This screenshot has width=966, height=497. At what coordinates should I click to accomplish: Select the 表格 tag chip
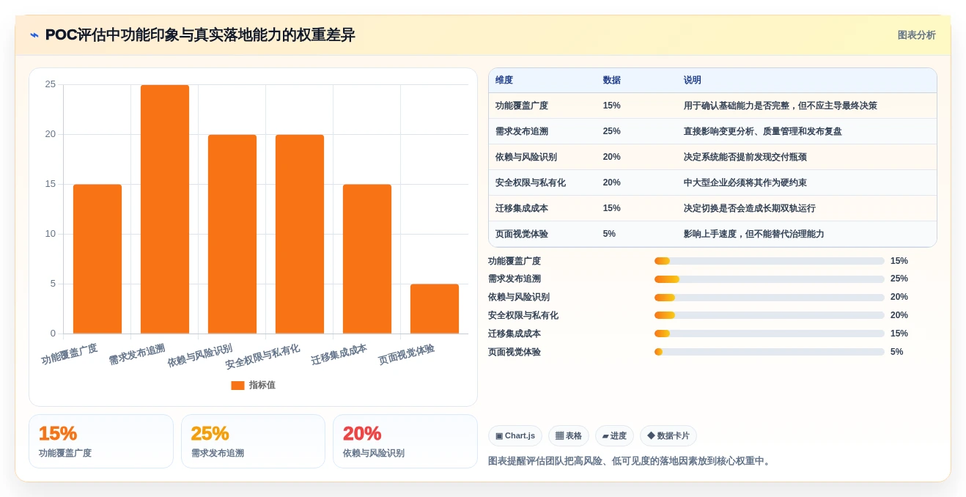point(569,435)
